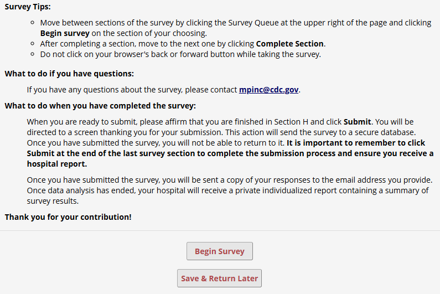
Task: Click the 'If you have any questions' sentence
Action: click(x=133, y=90)
